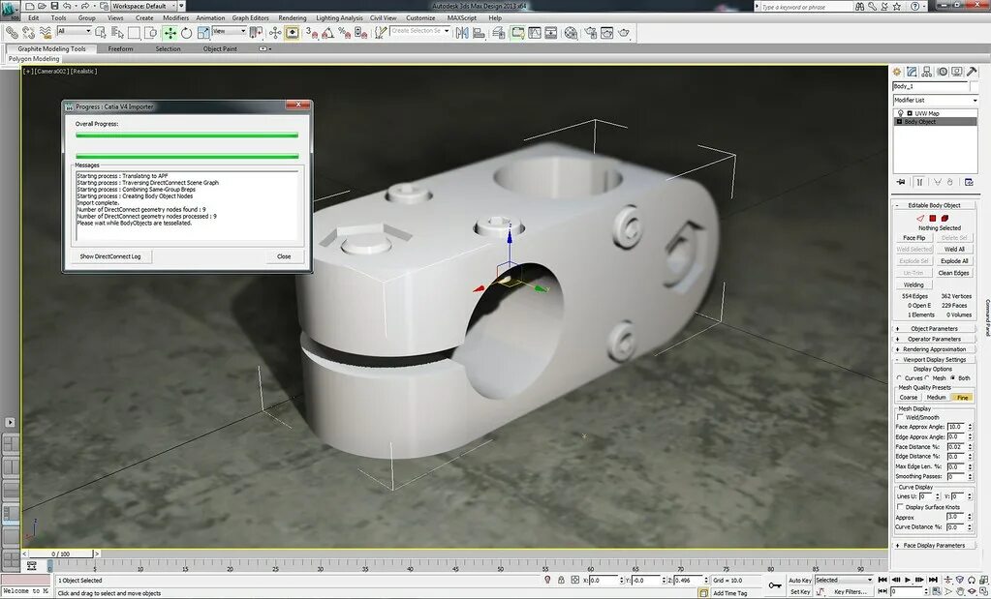The width and height of the screenshot is (991, 599).
Task: Select the Both display radio button
Action: pyautogui.click(x=952, y=378)
